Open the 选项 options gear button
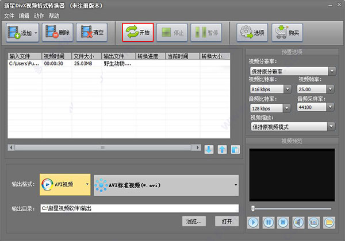The width and height of the screenshot is (345, 241). [x=252, y=33]
